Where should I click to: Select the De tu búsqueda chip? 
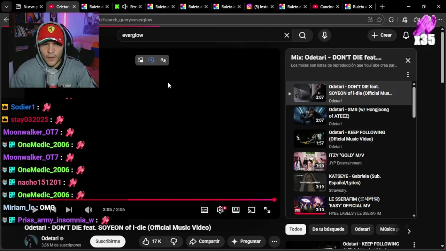[x=328, y=229]
